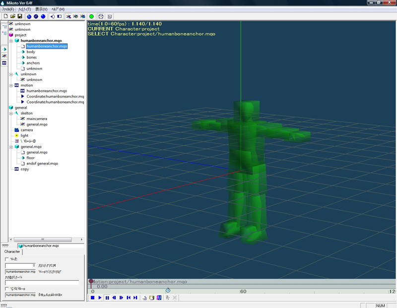Collapse the humanboneanchor.mqo tree node
This screenshot has height=308, width=397.
point(11,41)
